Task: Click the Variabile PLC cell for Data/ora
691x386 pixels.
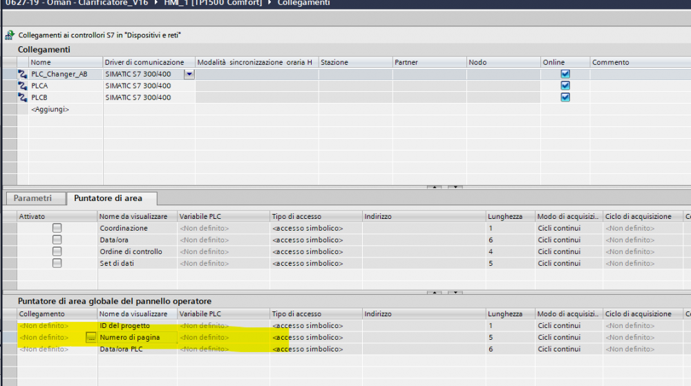Action: (x=223, y=240)
